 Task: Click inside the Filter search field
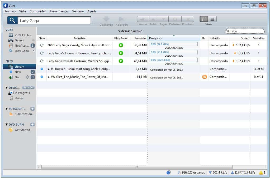[x=244, y=31]
